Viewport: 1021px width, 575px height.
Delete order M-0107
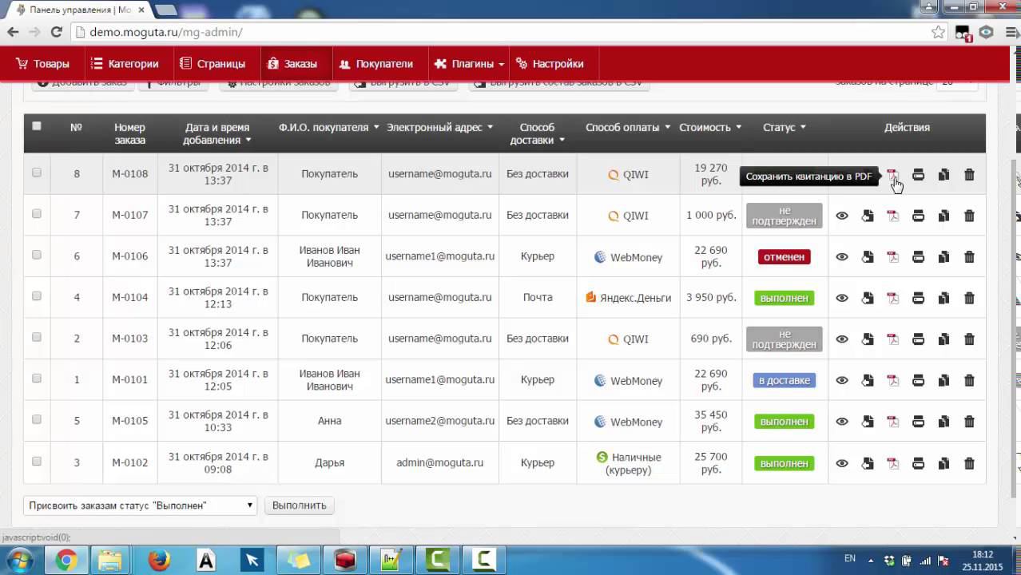point(969,216)
